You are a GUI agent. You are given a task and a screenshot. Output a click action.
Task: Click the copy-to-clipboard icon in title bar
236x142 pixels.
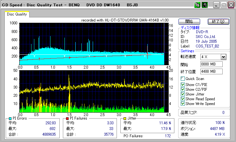pyautogui.click(x=197, y=5)
